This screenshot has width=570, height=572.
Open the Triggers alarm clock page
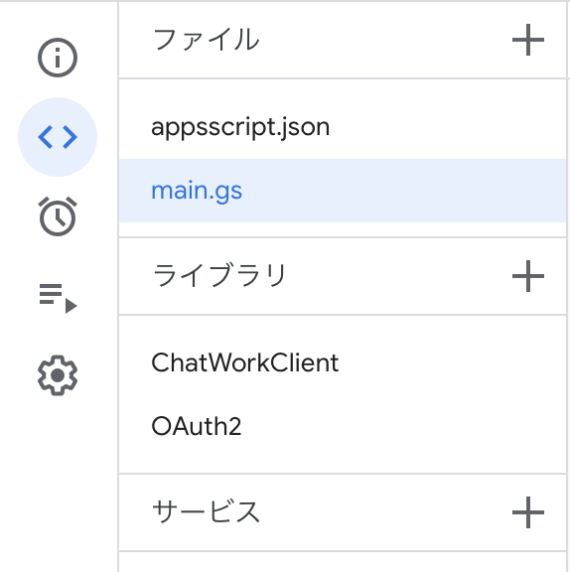pos(58,216)
